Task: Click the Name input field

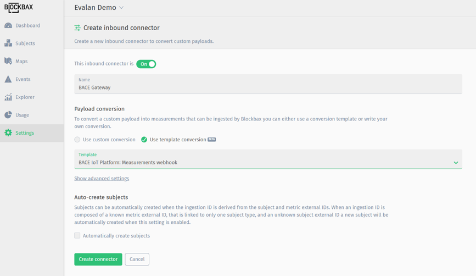Action: pyautogui.click(x=268, y=87)
